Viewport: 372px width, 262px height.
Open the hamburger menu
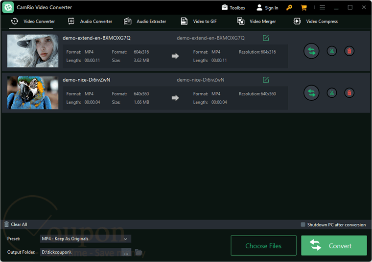322,8
